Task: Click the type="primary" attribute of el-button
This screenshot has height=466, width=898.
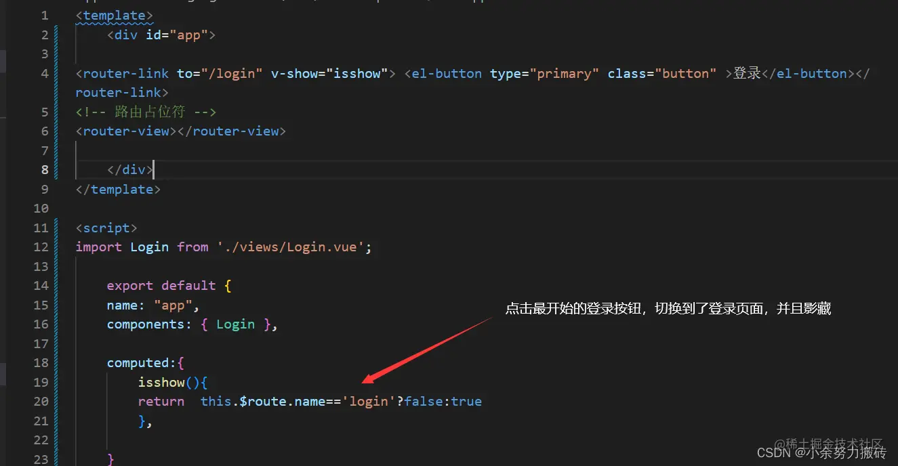Action: point(544,73)
